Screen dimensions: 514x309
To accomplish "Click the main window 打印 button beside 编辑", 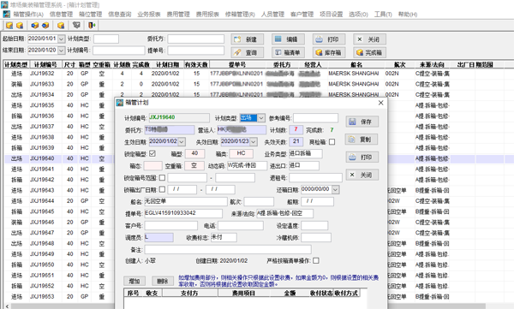I will click(329, 39).
